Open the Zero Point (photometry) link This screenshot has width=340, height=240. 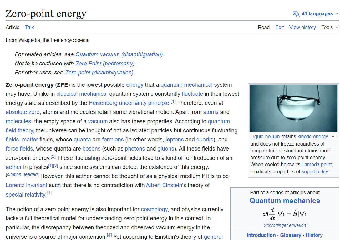coord(105,63)
